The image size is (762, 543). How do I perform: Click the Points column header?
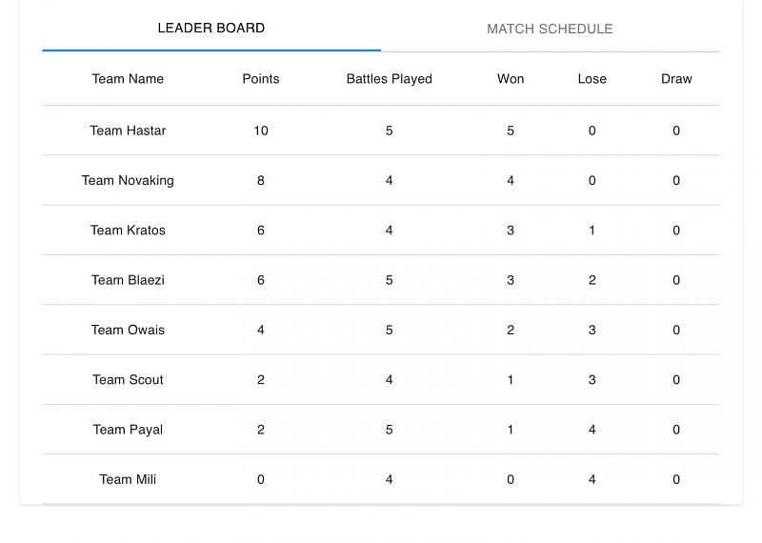[x=261, y=79]
